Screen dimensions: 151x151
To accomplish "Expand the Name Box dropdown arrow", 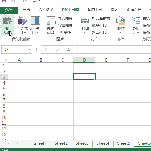I will click(x=29, y=49).
